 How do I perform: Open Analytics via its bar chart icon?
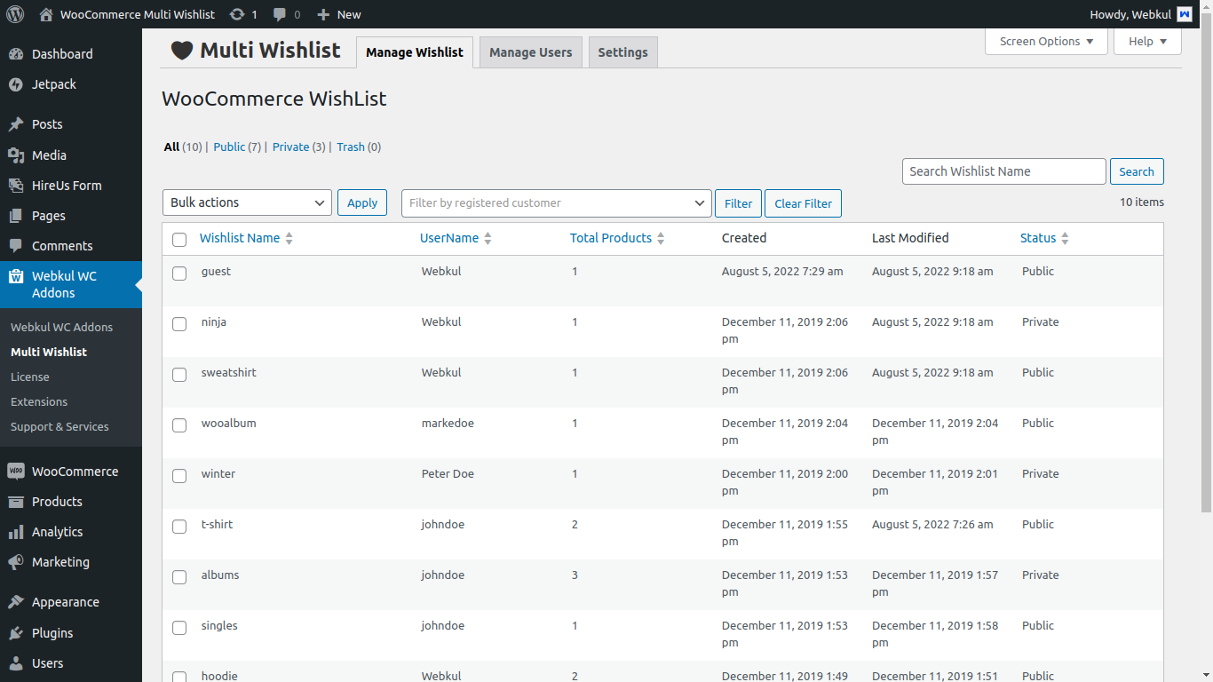(x=16, y=532)
